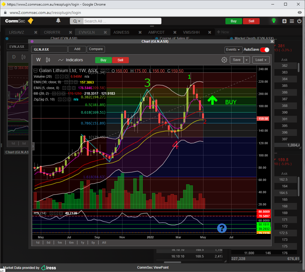
Task: Click the chart toolbar Buy button
Action: click(x=104, y=60)
